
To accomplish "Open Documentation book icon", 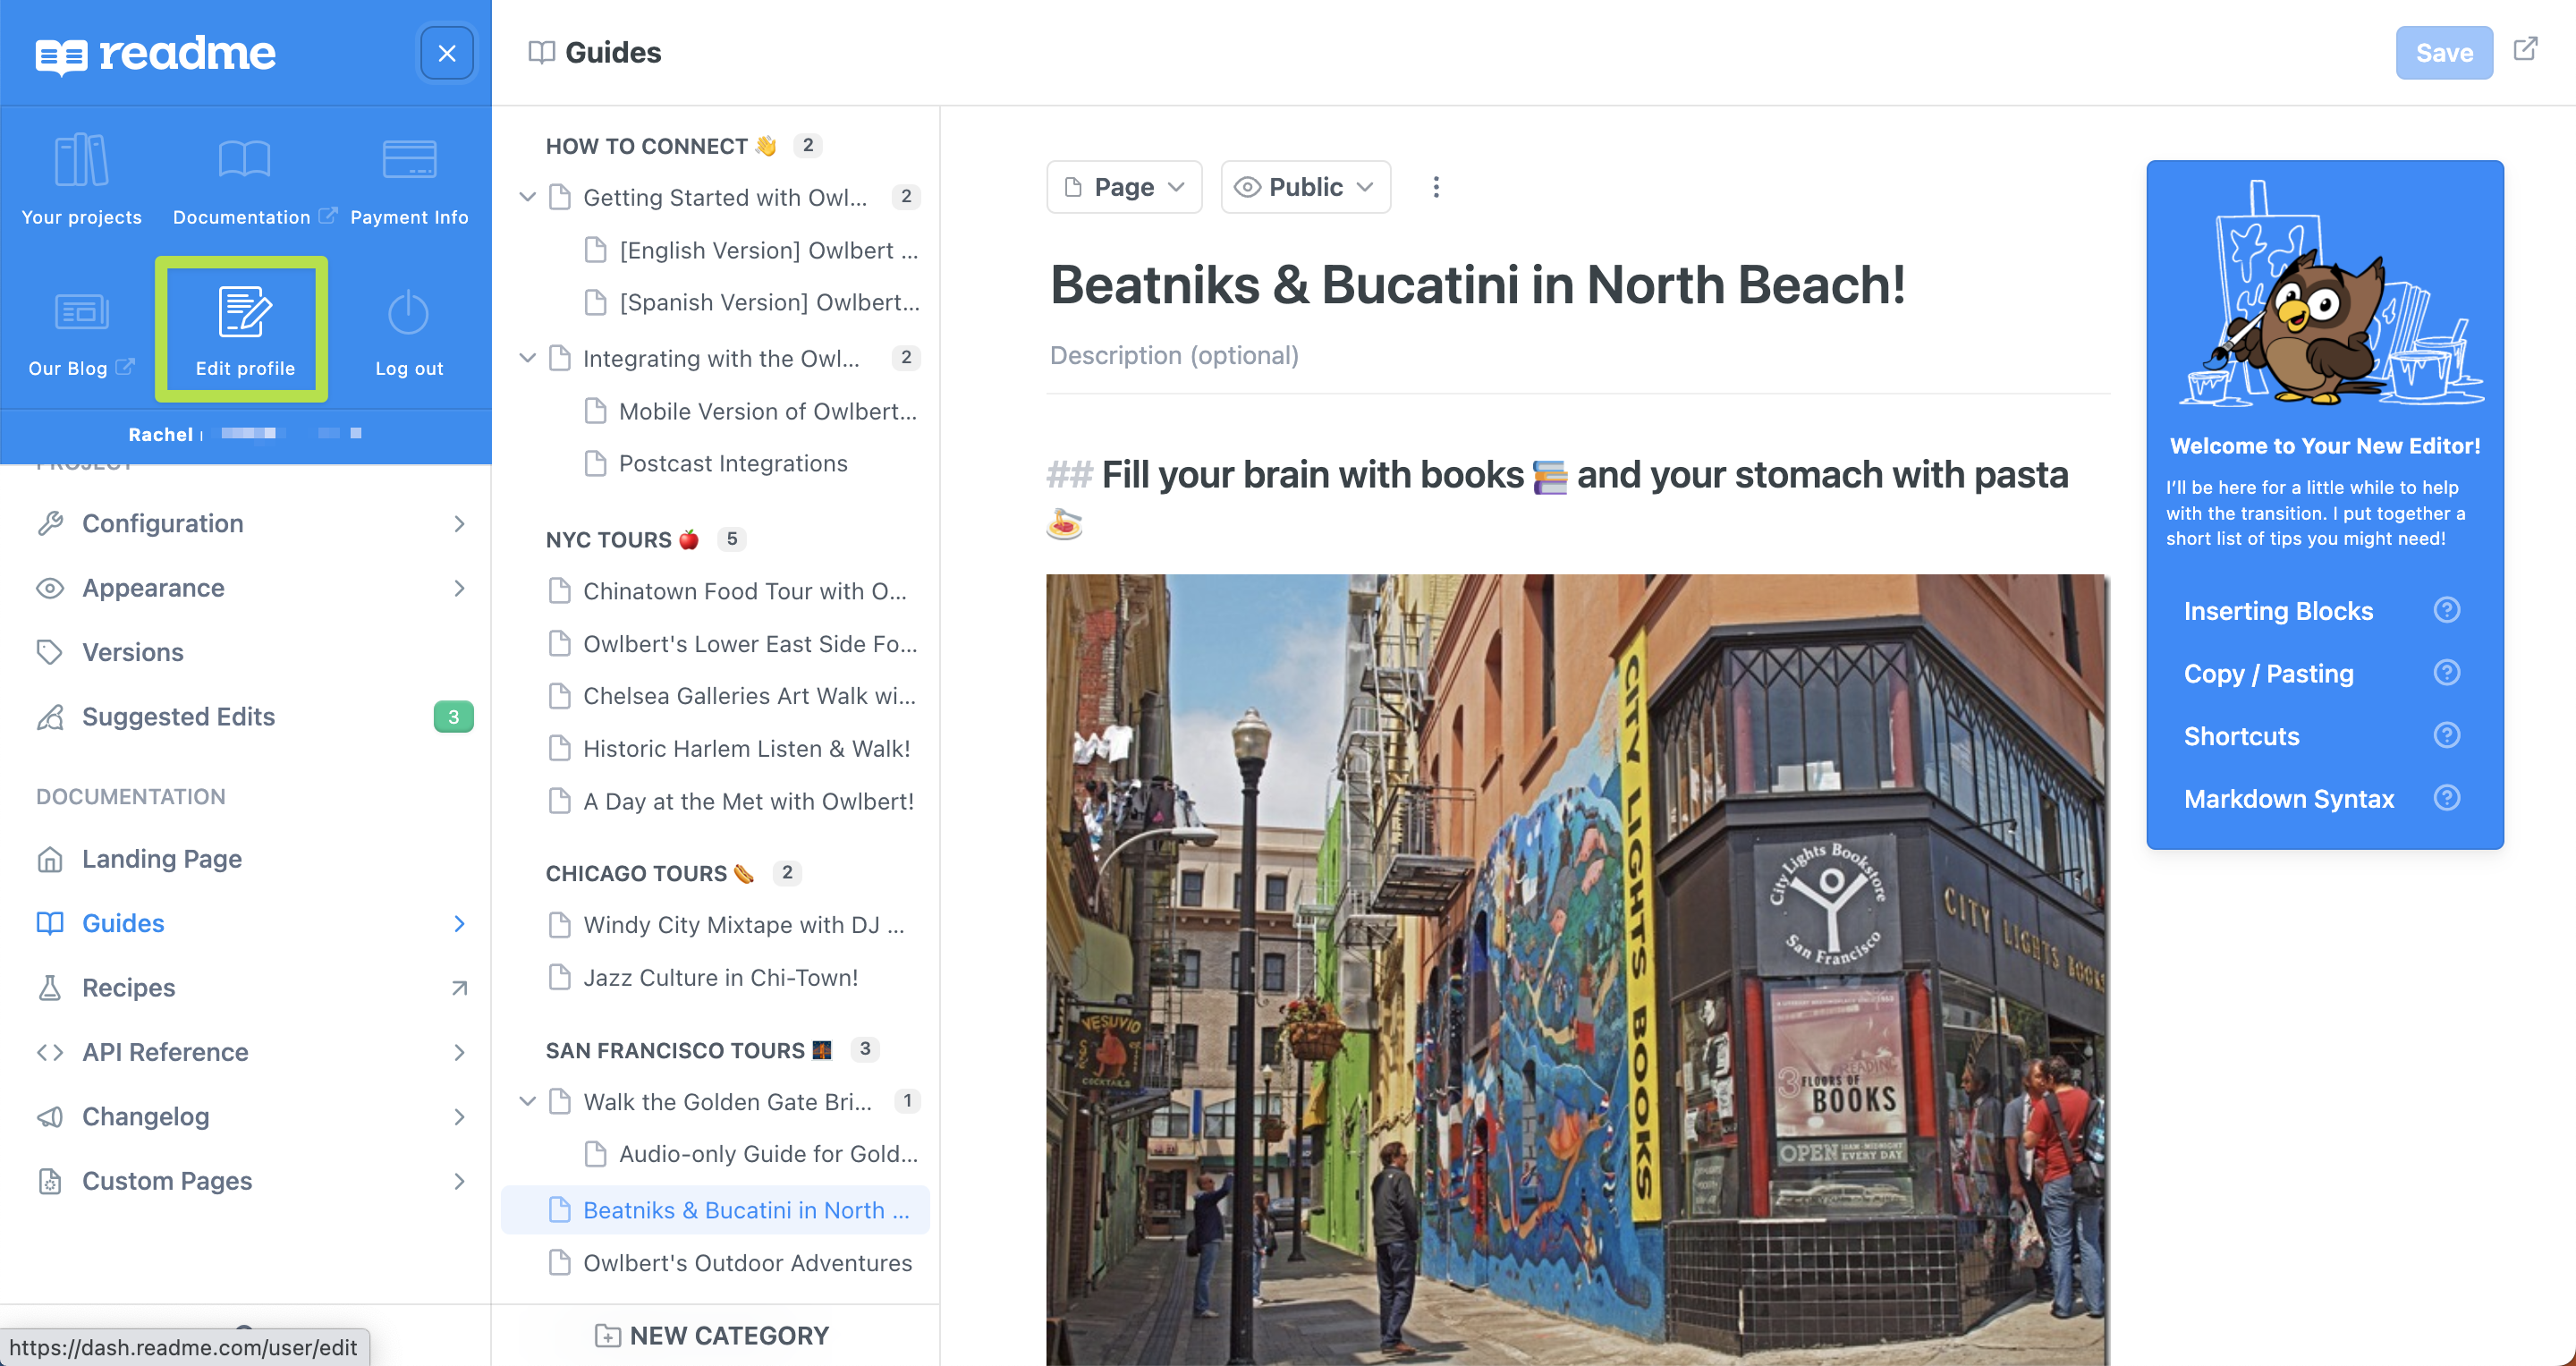I will tap(244, 160).
